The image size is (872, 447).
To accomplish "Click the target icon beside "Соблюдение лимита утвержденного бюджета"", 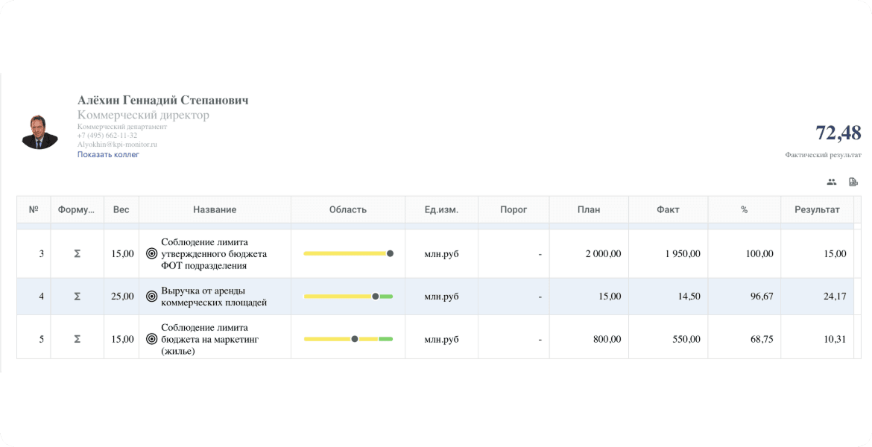I will [x=151, y=253].
